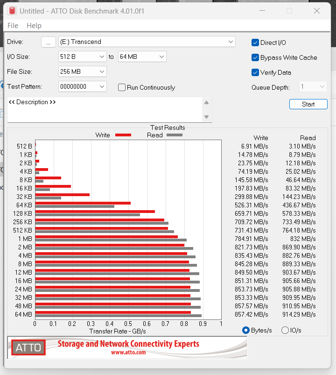The image size is (336, 375).
Task: Open the www.atto.com link
Action: point(128,353)
